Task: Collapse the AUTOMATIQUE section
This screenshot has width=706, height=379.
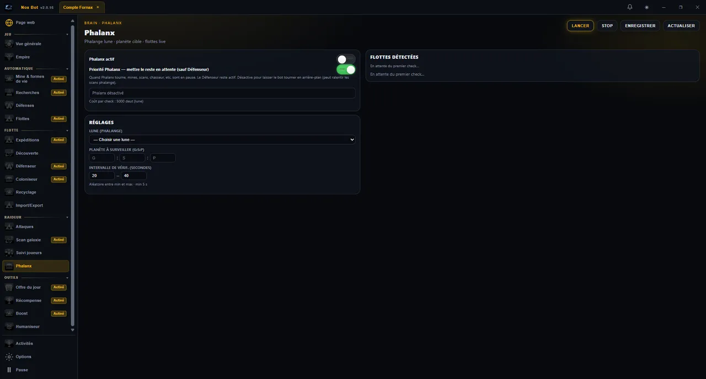Action: click(67, 69)
